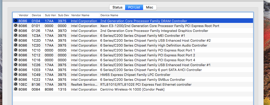Image resolution: width=270 pixels, height=105 pixels.
Task: Select the PCI Express Root Port 1 row
Action: click(x=147, y=50)
